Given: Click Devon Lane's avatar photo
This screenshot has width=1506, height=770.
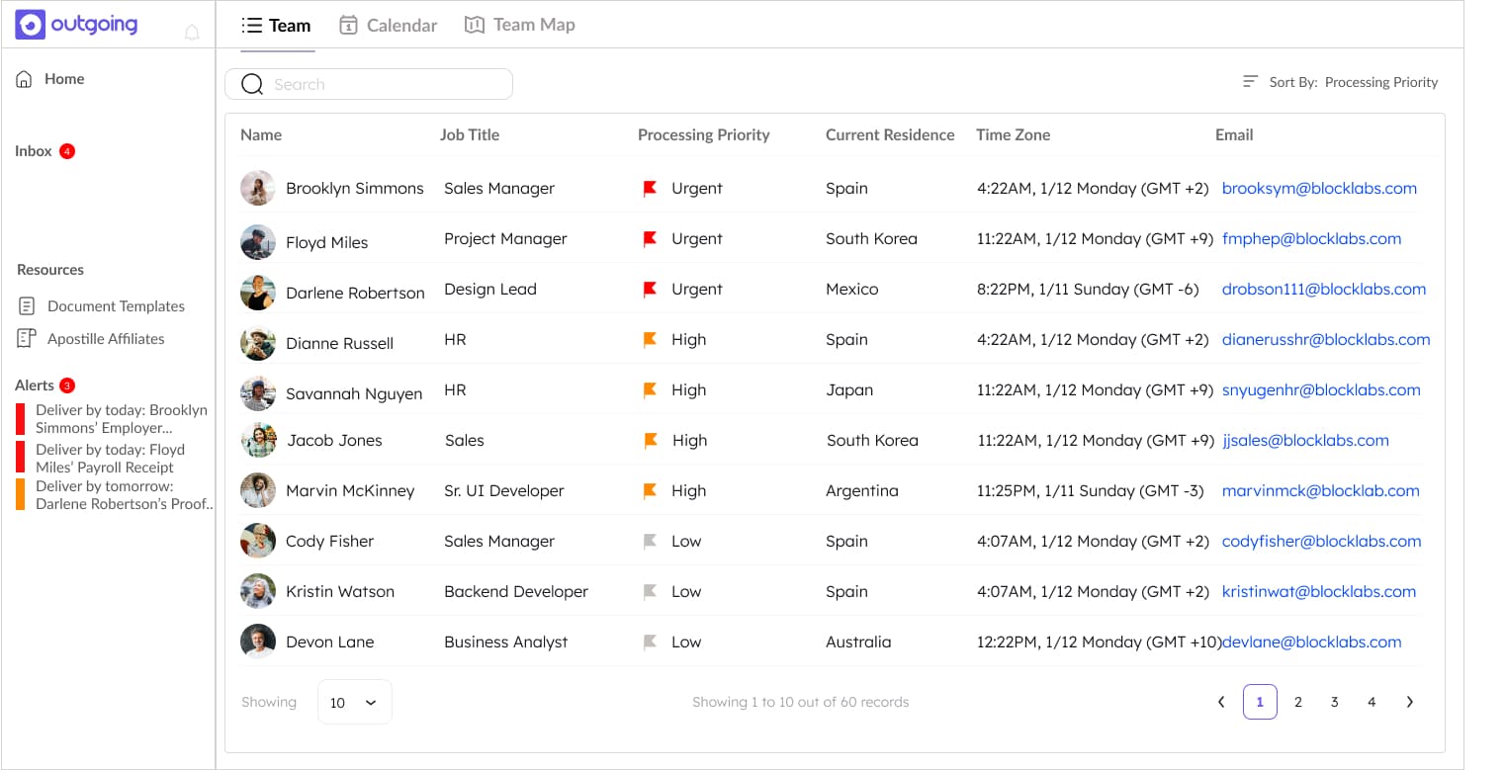Looking at the screenshot, I should pos(258,642).
